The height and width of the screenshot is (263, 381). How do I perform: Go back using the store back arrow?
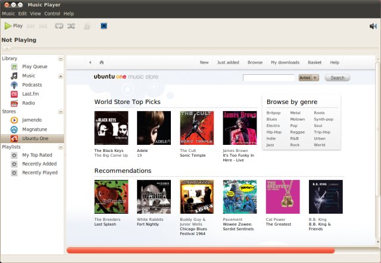pos(90,62)
